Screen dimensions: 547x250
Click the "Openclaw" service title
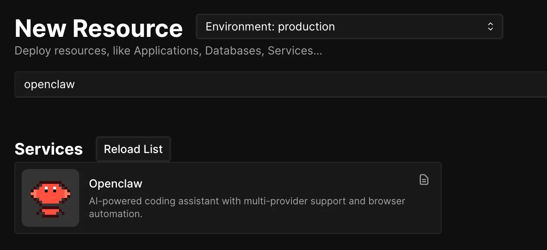point(115,183)
